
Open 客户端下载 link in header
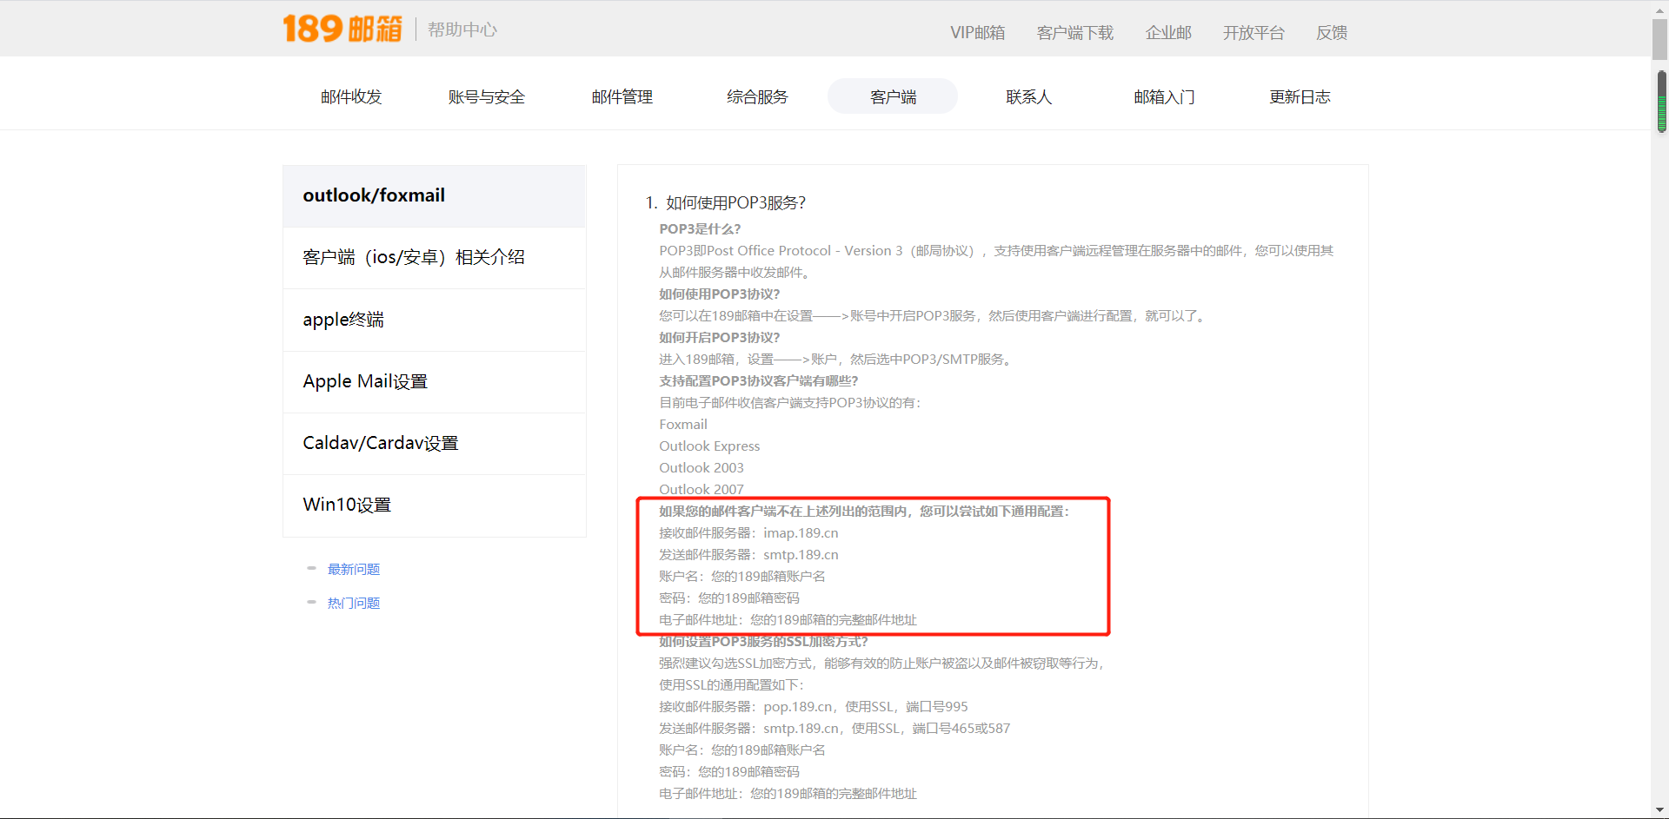pyautogui.click(x=1074, y=33)
